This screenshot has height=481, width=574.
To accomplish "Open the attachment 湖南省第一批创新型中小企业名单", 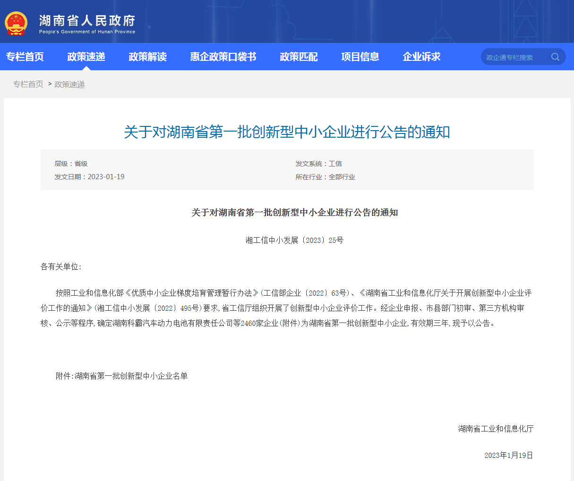I will coord(131,376).
